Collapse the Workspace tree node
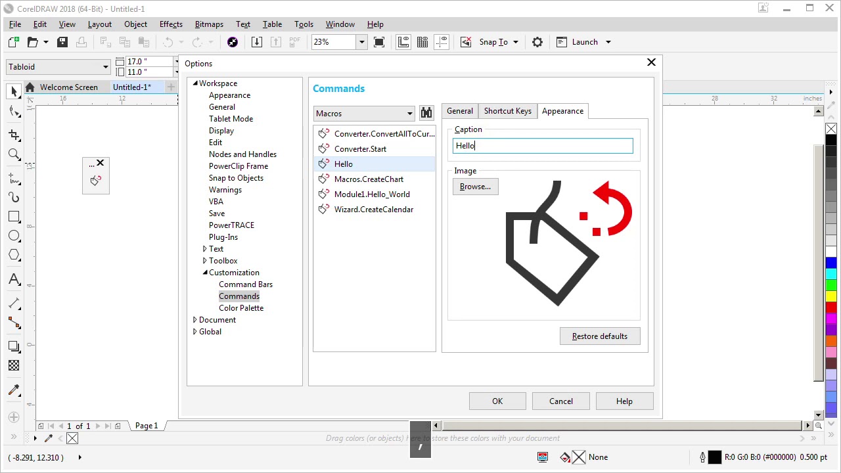 pyautogui.click(x=194, y=83)
